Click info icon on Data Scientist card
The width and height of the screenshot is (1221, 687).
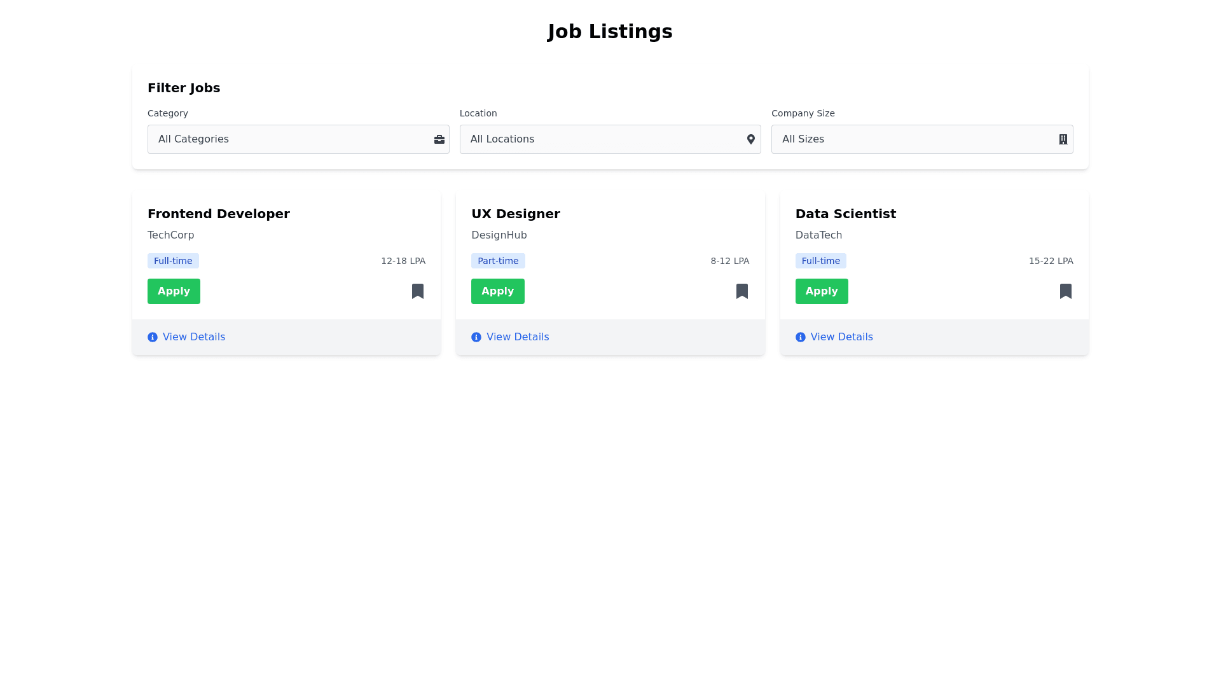point(800,337)
